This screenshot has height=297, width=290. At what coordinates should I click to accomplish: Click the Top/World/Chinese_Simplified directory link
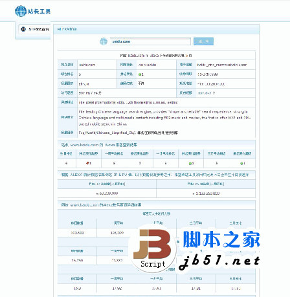coord(128,133)
